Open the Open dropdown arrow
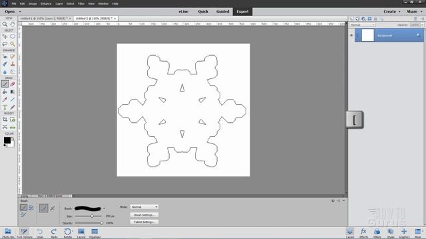Viewport: 426px width, 239px height. 20,12
